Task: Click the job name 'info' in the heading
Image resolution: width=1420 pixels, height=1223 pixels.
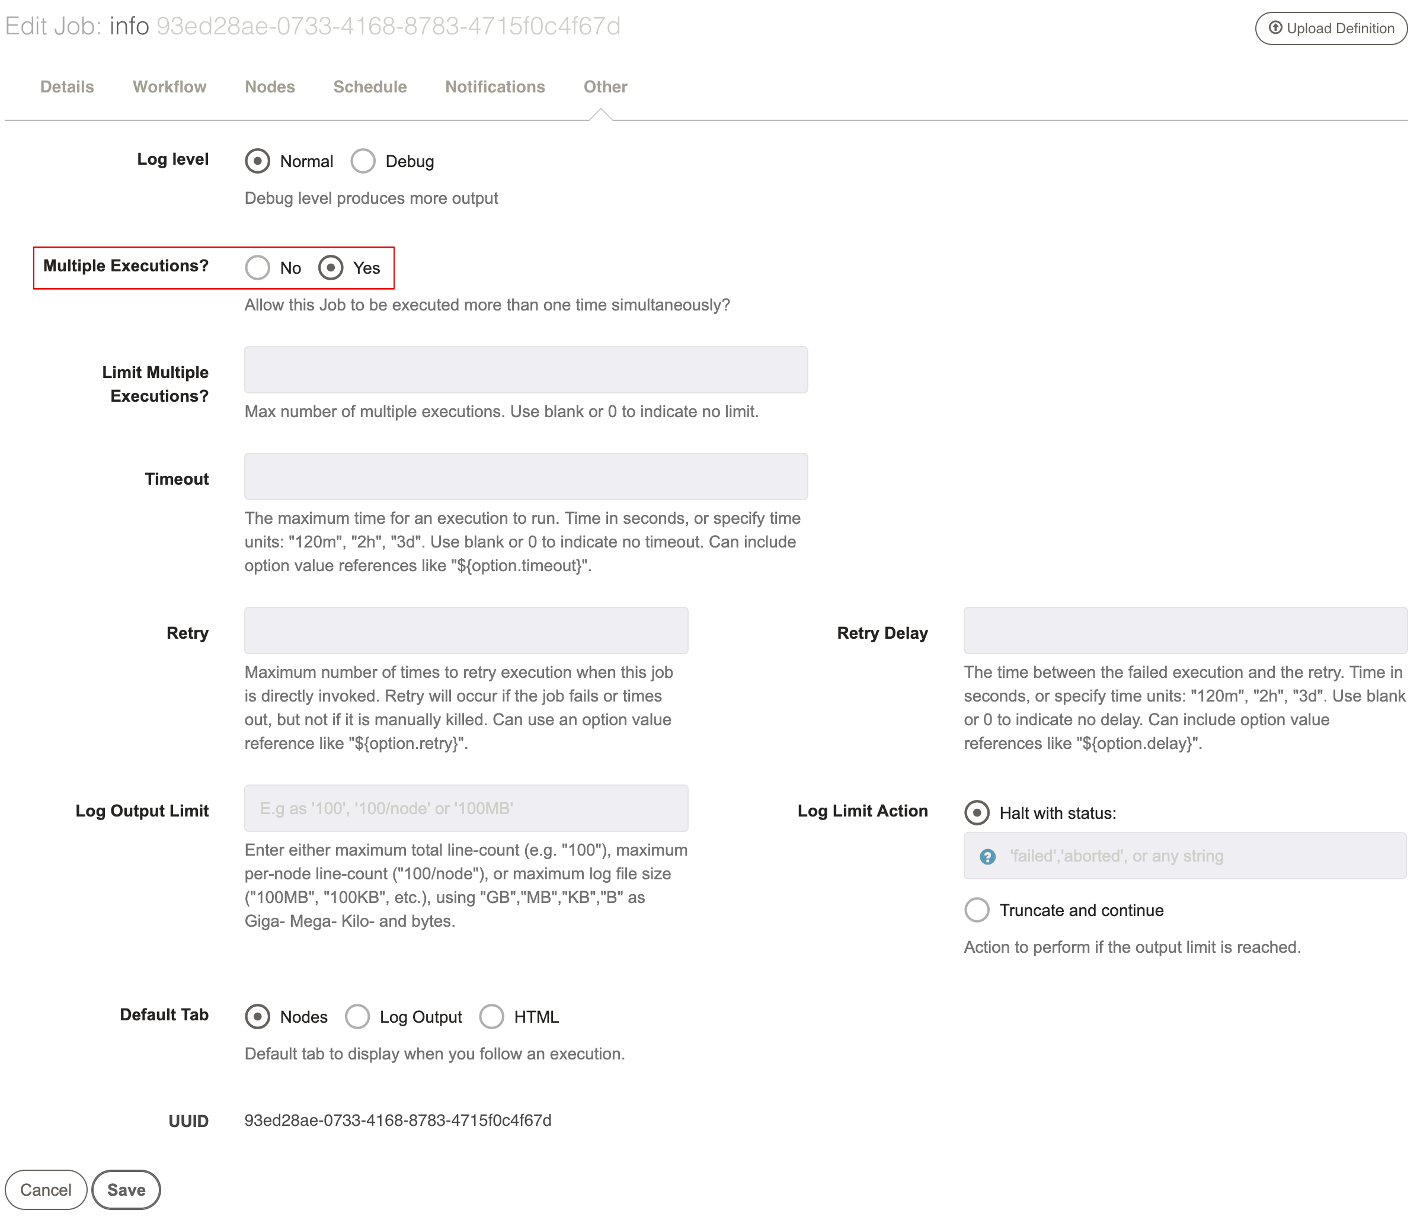Action: [x=129, y=26]
